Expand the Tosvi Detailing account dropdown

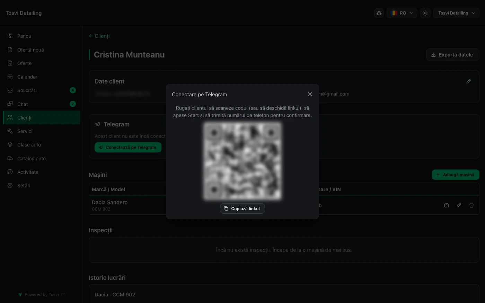coord(456,13)
